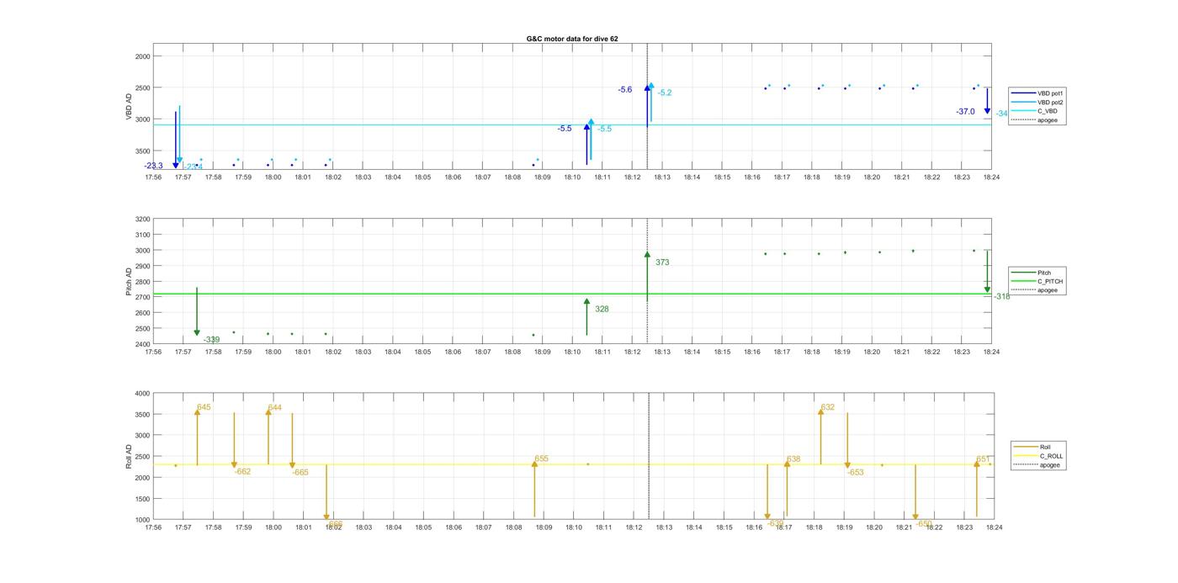The width and height of the screenshot is (1178, 583).
Task: Click the light blue '-5.5' VBD label
Action: tap(604, 129)
